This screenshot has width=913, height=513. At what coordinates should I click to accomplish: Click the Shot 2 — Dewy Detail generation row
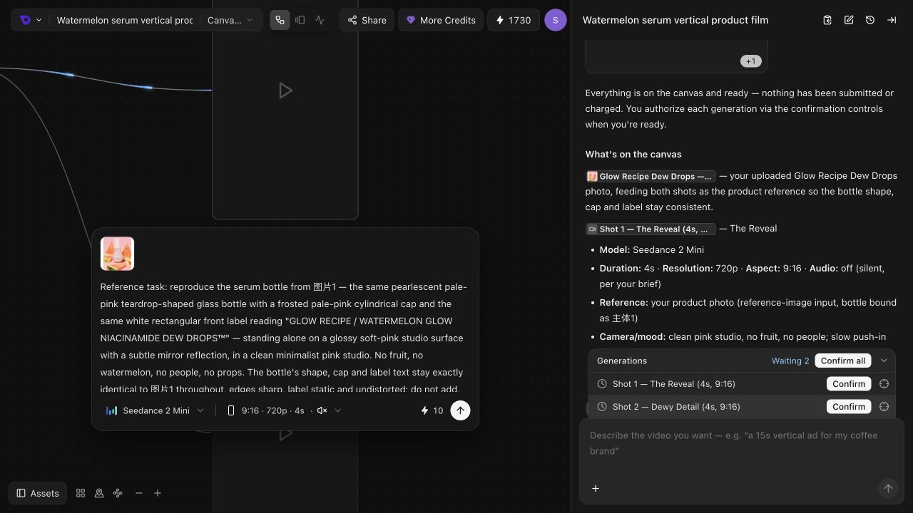pos(742,406)
